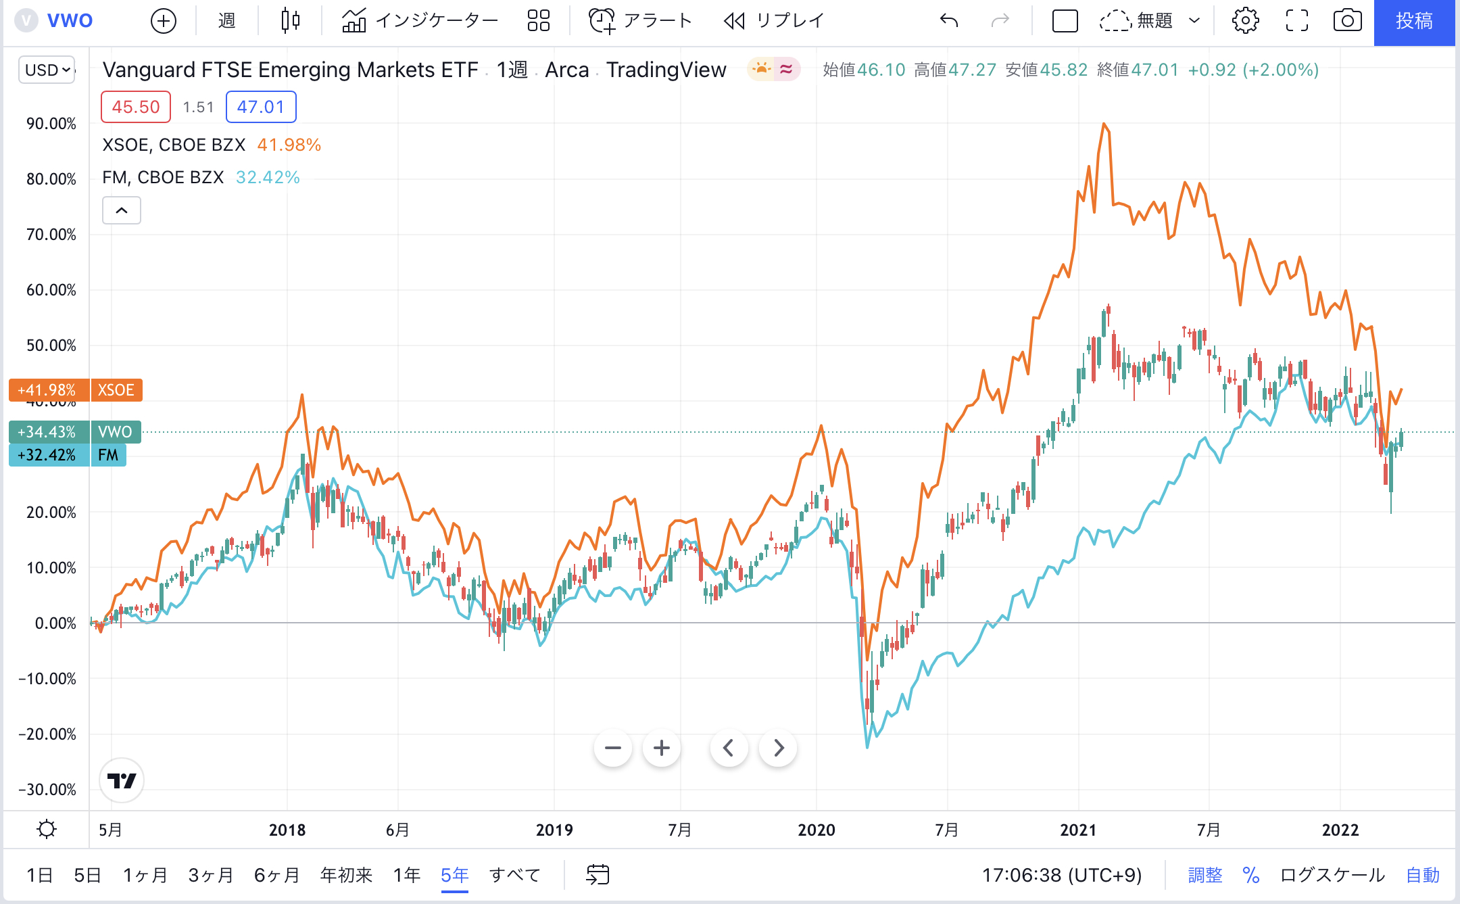
Task: Open the weekly interval selector
Action: point(226,21)
